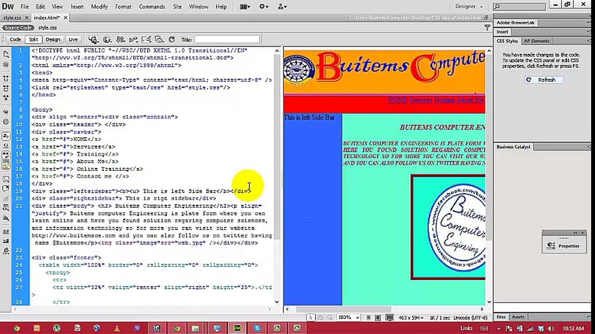Open Chrome from the Windows taskbar
This screenshot has width=595, height=334.
pos(17,328)
